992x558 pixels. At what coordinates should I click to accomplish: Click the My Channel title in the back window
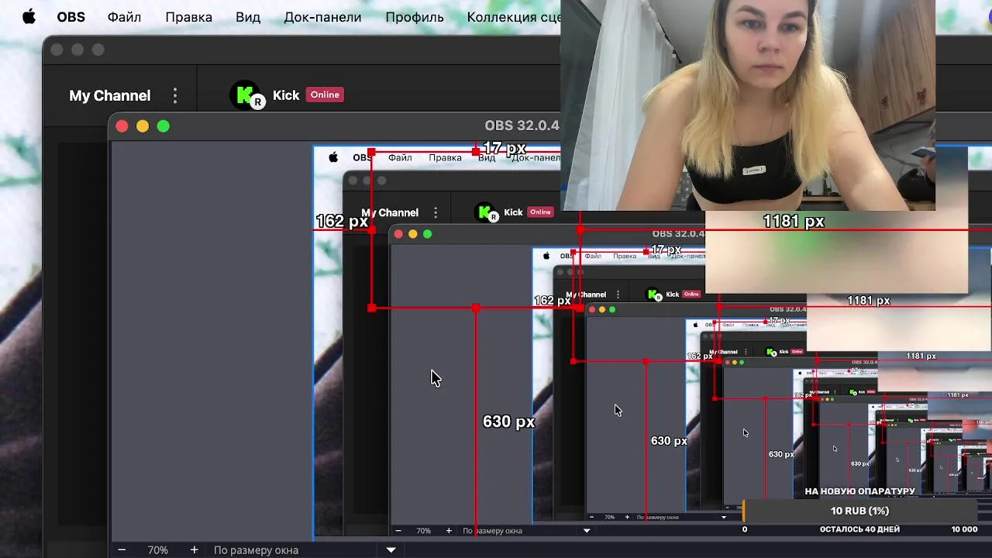pyautogui.click(x=110, y=95)
